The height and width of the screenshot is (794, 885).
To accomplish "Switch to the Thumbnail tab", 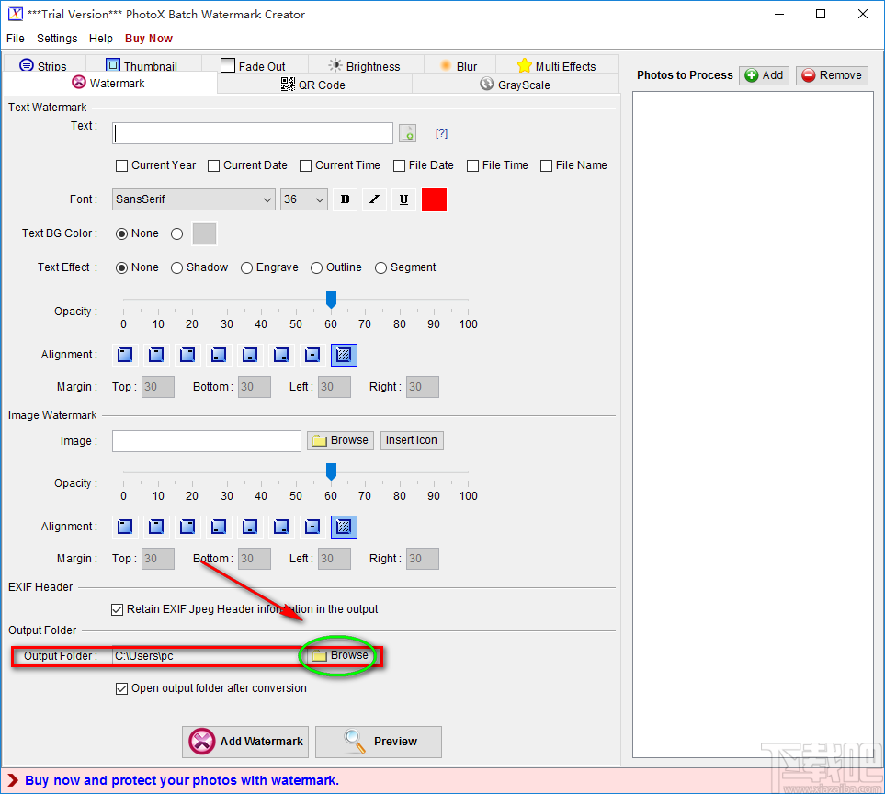I will 142,65.
